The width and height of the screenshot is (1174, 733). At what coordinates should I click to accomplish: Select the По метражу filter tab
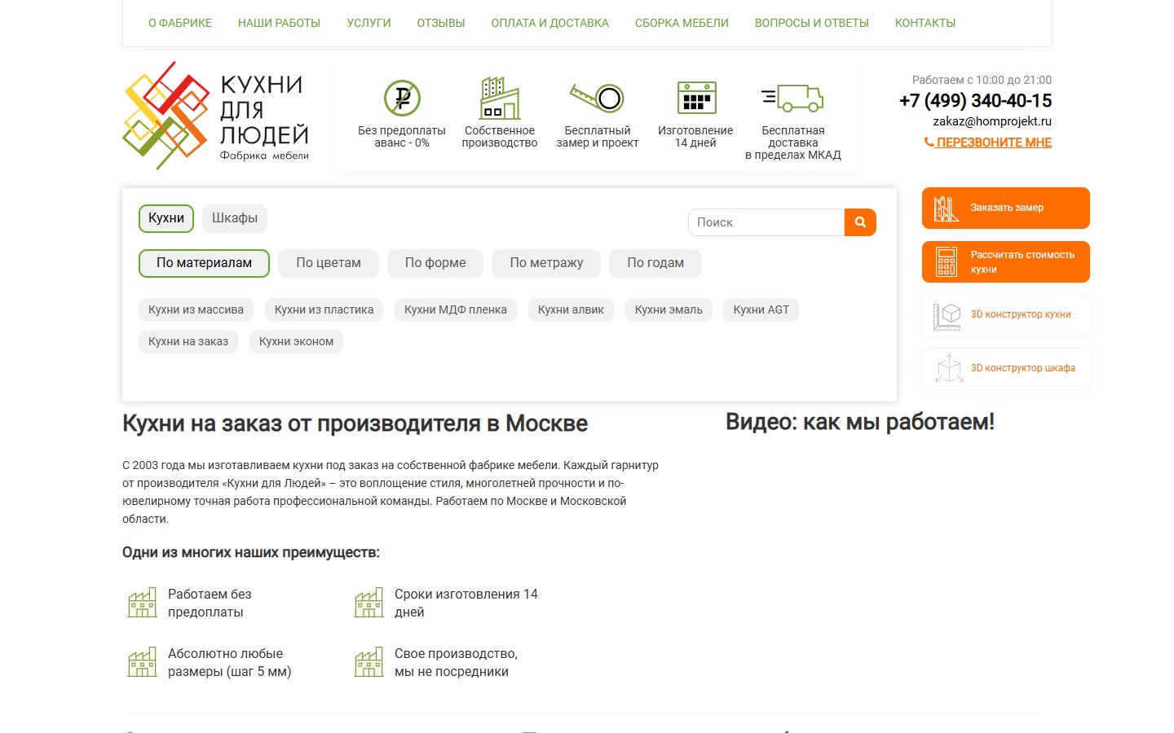[546, 263]
